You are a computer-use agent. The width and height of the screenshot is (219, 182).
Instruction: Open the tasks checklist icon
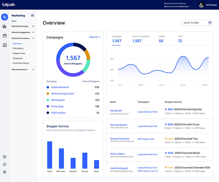5,157
